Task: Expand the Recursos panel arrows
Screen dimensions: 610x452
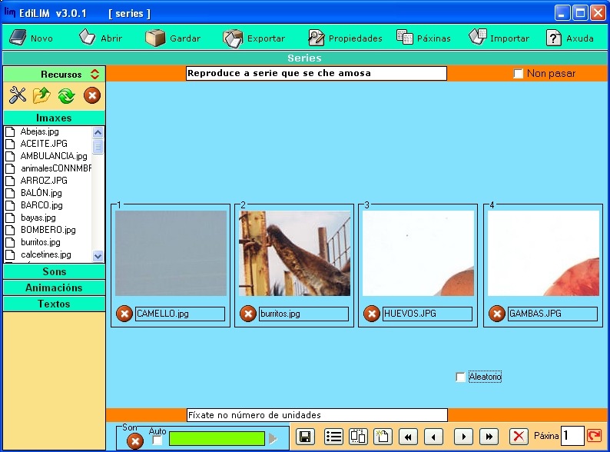Action: (x=94, y=75)
